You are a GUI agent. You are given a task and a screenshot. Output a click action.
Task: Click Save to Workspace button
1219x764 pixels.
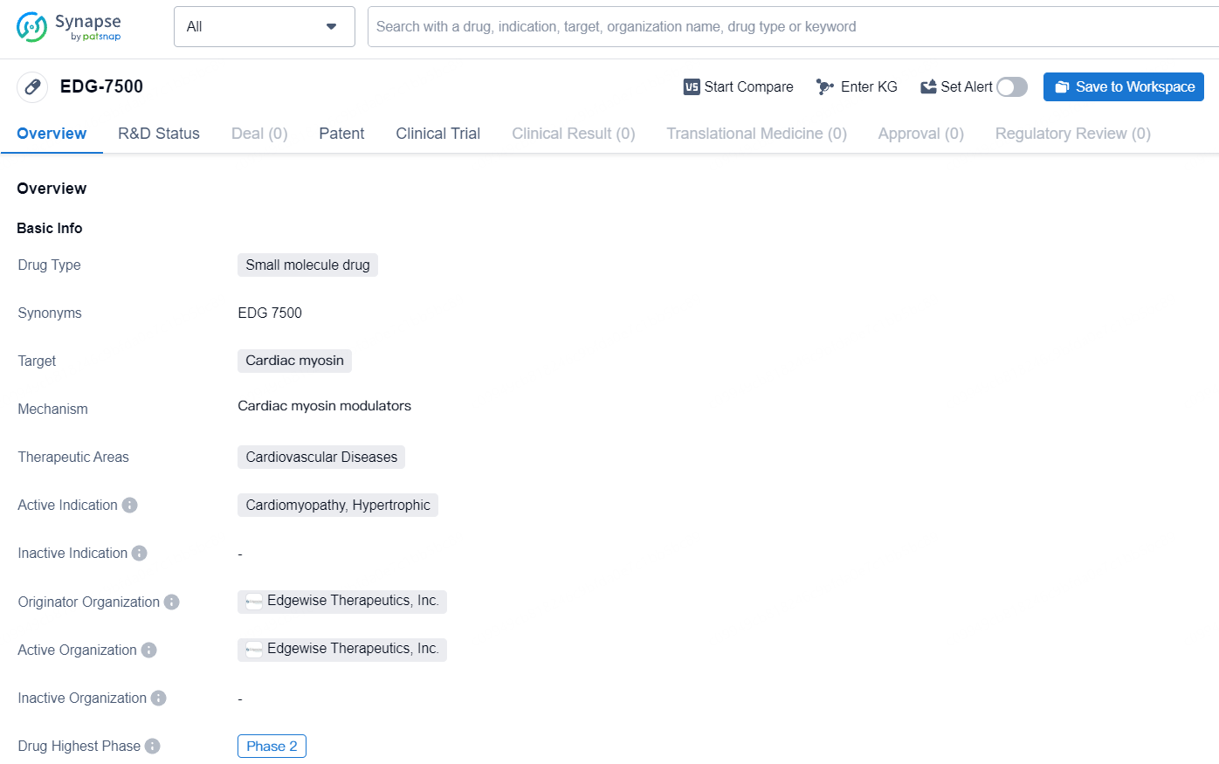(1123, 86)
